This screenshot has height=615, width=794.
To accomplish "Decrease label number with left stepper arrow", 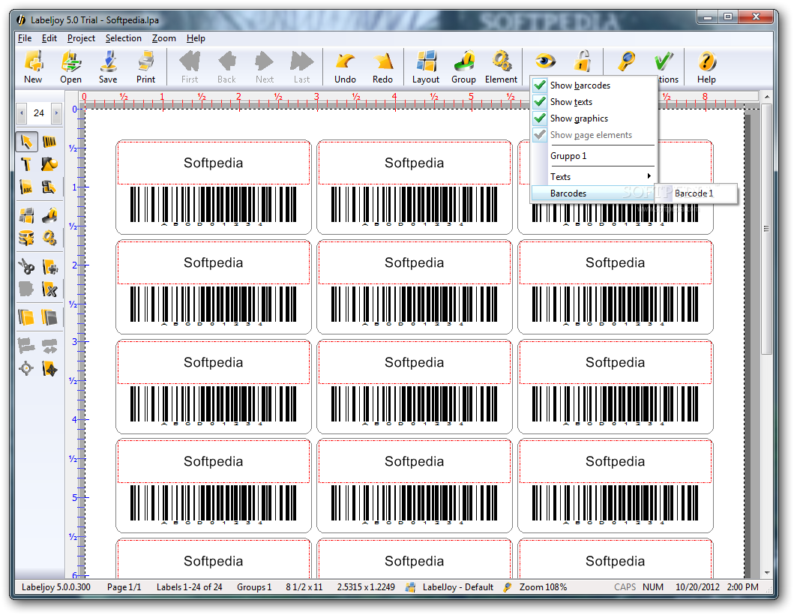I will coord(21,113).
